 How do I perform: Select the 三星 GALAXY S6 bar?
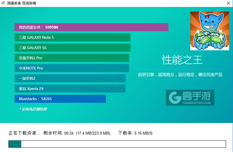pos(72,48)
